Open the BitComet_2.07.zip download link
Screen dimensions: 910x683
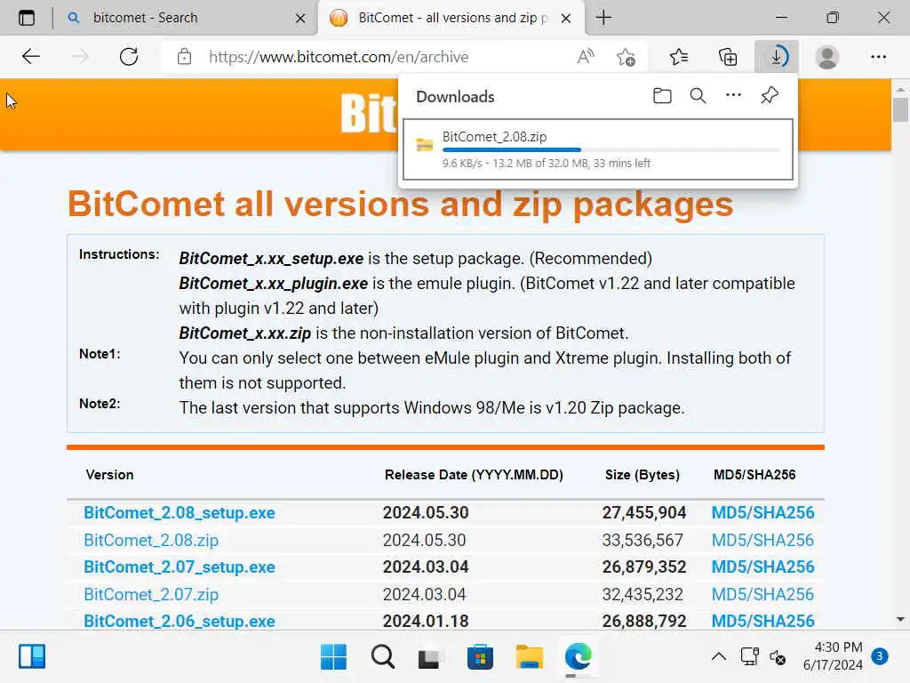click(x=151, y=595)
